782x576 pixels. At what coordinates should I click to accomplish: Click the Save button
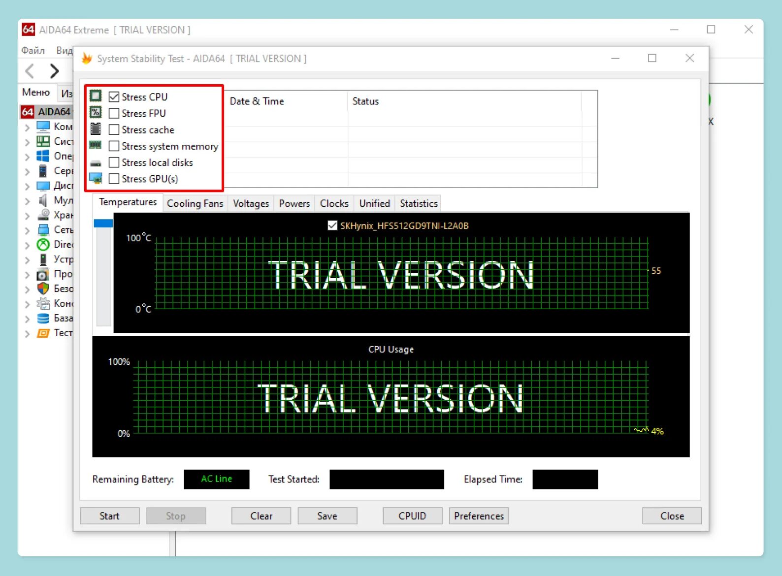point(327,515)
